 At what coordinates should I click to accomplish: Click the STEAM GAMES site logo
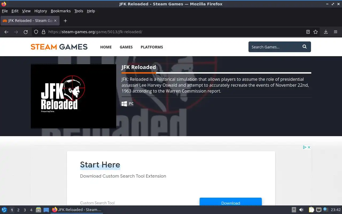click(59, 47)
